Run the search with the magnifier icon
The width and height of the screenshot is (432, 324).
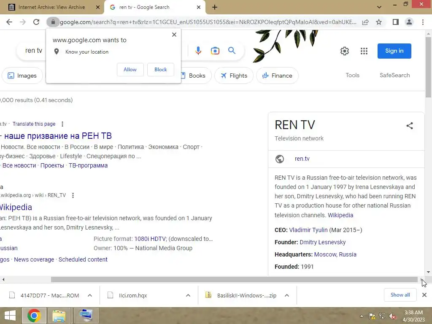tap(232, 51)
